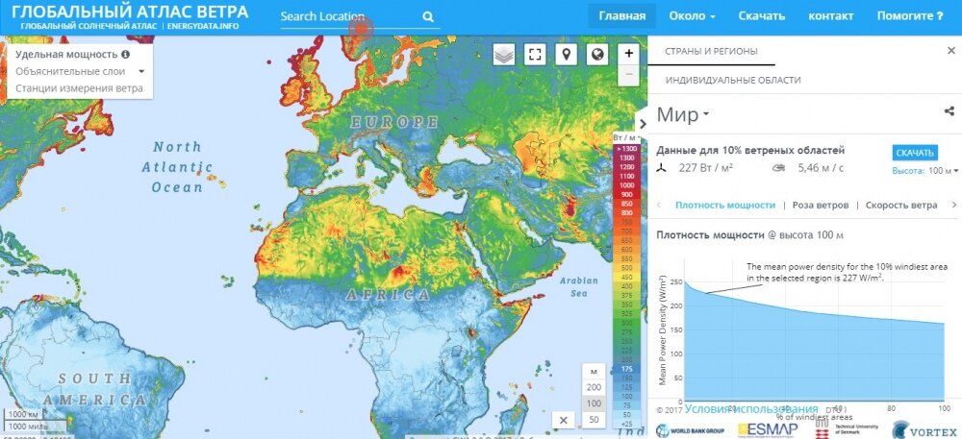Open the map layers icon

pos(504,55)
